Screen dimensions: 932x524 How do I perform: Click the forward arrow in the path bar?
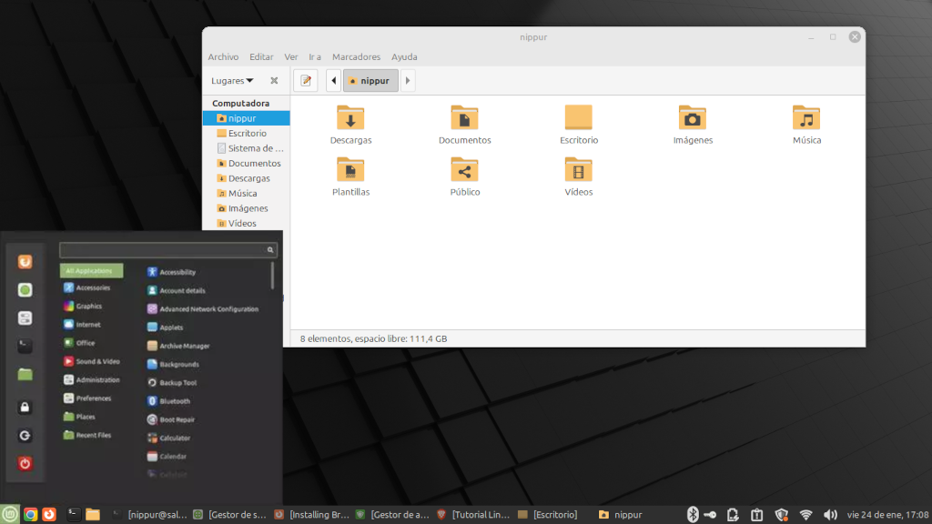point(408,80)
